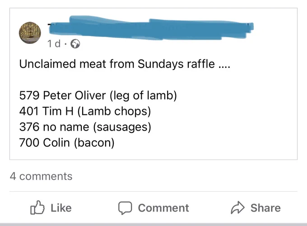Click the ticket number 579

pos(29,95)
